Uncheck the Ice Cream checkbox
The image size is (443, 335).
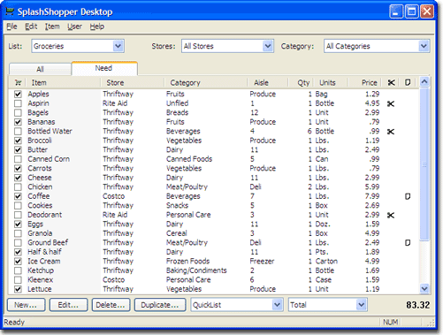18,261
